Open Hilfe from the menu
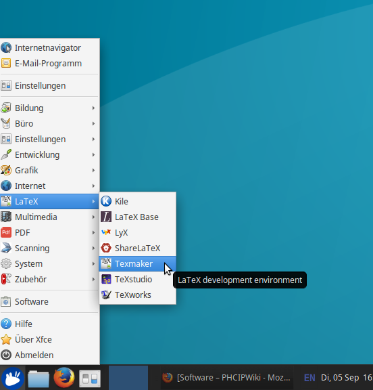Image resolution: width=373 pixels, height=390 pixels. coord(49,324)
